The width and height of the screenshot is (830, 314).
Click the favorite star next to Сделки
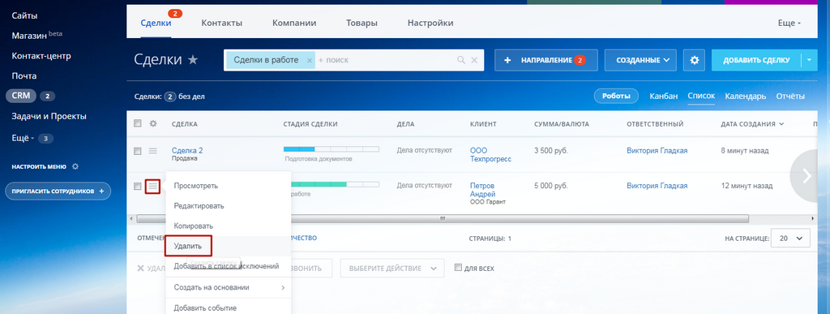click(193, 60)
